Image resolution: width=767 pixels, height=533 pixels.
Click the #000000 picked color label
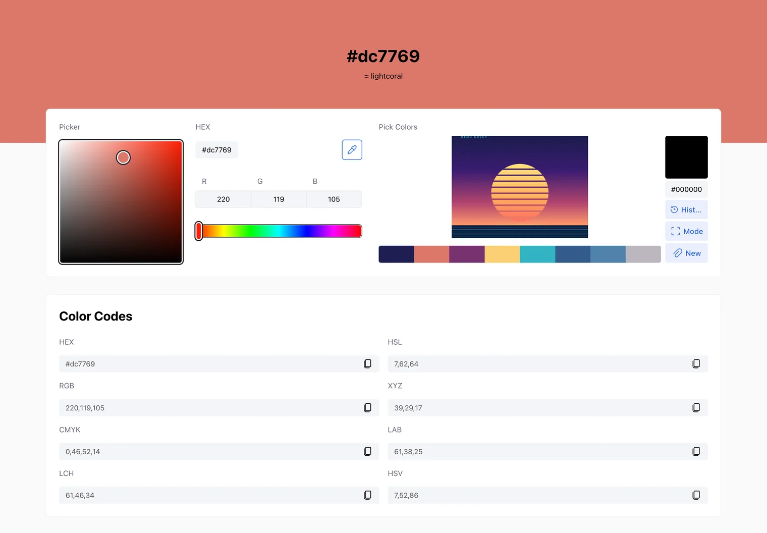click(x=686, y=189)
